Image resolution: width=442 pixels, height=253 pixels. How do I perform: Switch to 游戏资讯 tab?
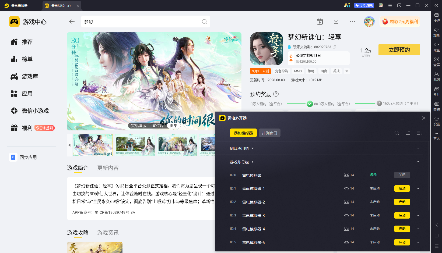(x=108, y=233)
